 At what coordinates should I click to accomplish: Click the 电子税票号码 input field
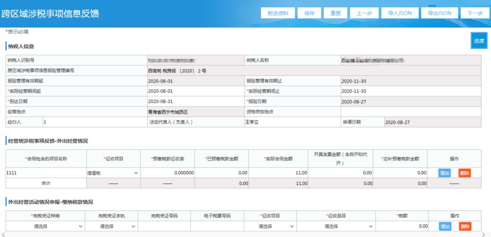point(217,227)
